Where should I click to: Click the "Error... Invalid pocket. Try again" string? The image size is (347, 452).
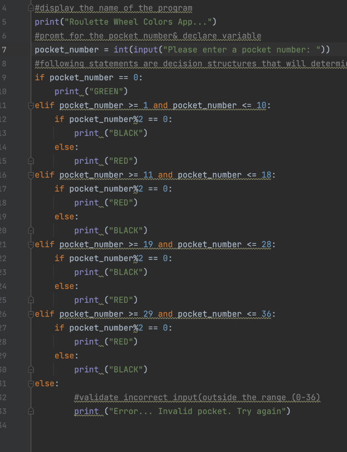click(197, 411)
